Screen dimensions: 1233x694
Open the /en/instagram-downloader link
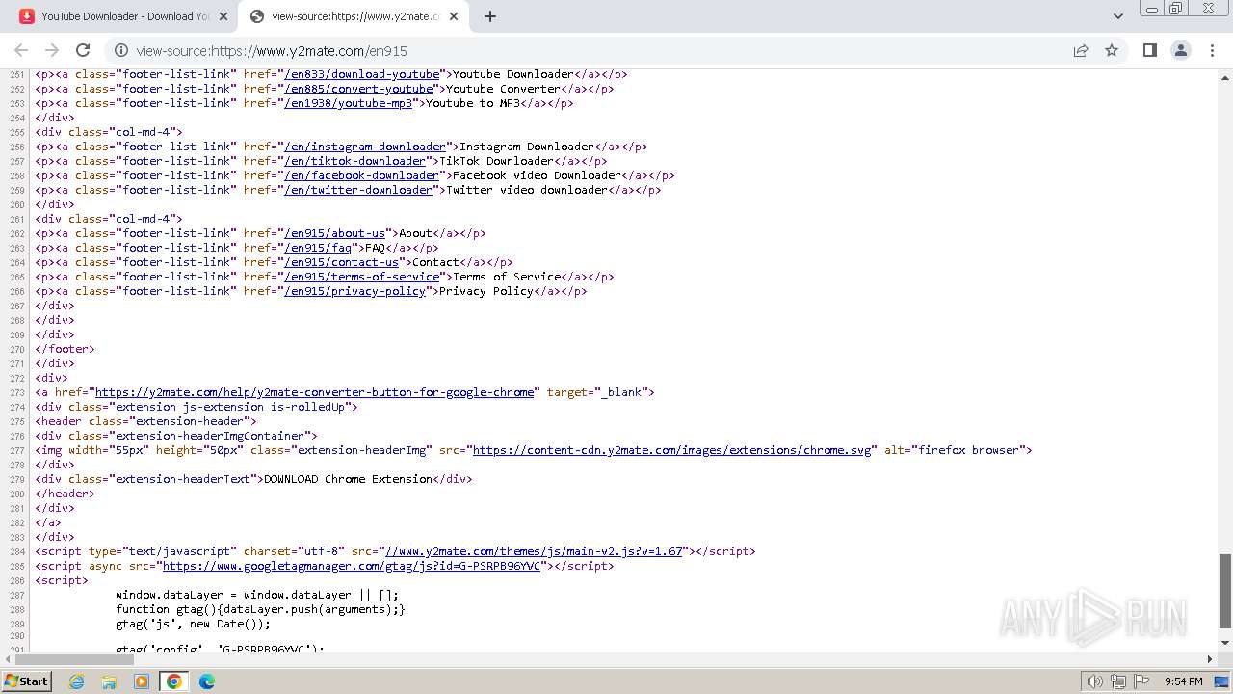click(365, 147)
